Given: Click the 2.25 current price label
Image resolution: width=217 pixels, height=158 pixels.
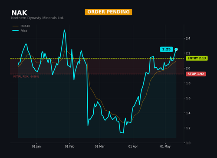Looking at the screenshot, I should point(166,49).
